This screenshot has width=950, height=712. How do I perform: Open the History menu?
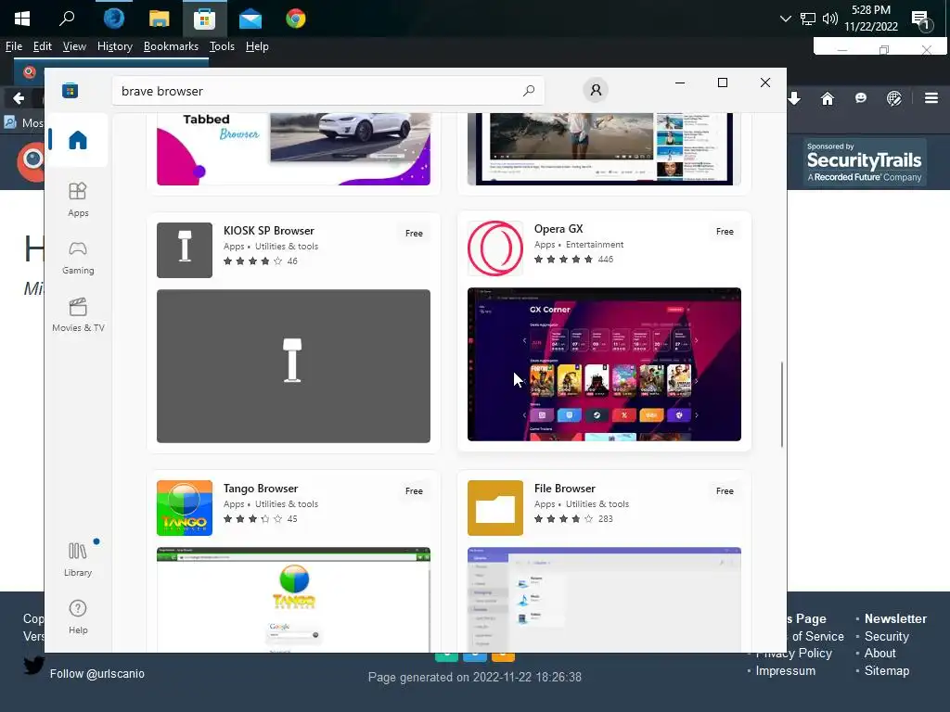114,46
